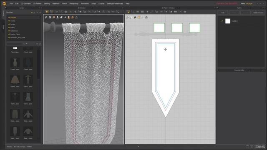Click the first yellow icon in Library header

point(32,12)
